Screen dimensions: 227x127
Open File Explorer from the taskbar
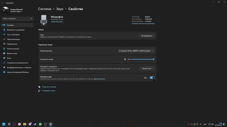[x=24, y=124]
